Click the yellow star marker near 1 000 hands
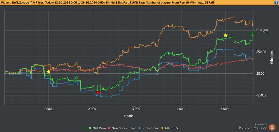This screenshot has width=279, height=132. (x=48, y=72)
